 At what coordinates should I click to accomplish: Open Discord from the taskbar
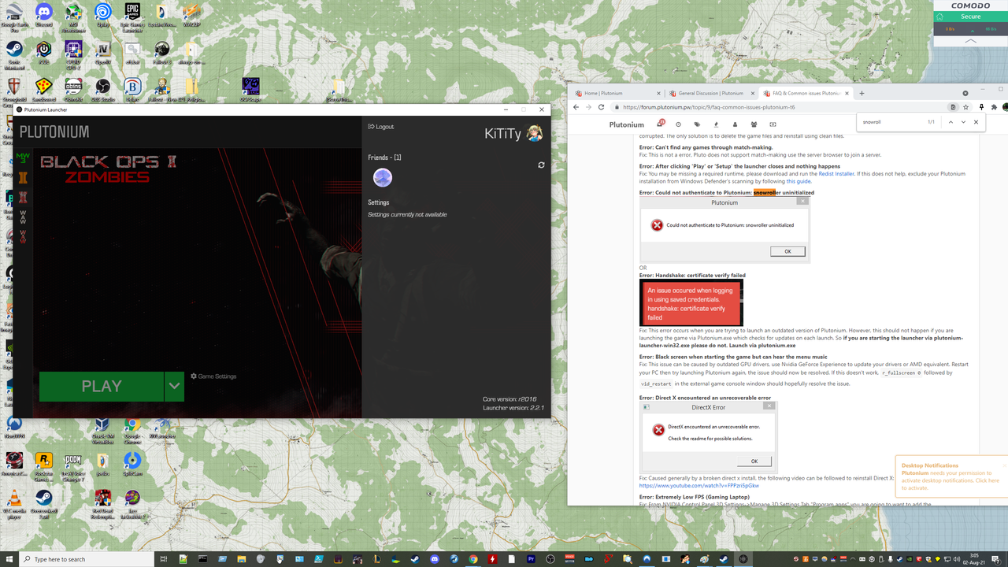[435, 559]
